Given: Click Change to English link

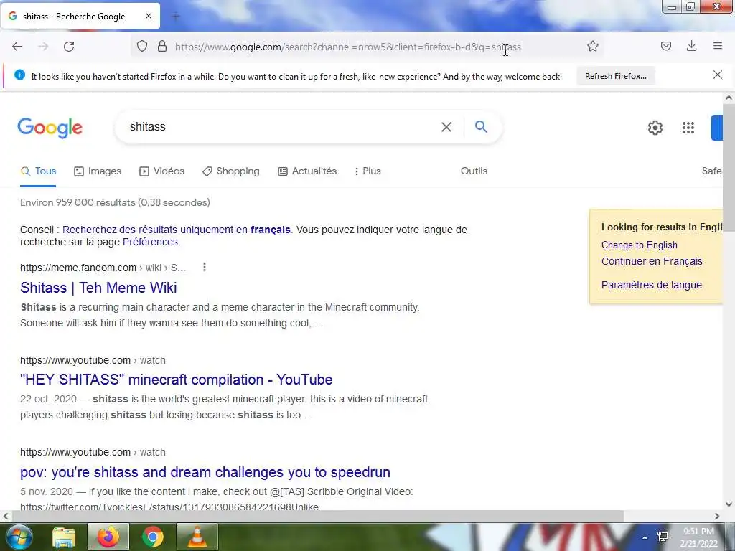Looking at the screenshot, I should pos(640,245).
